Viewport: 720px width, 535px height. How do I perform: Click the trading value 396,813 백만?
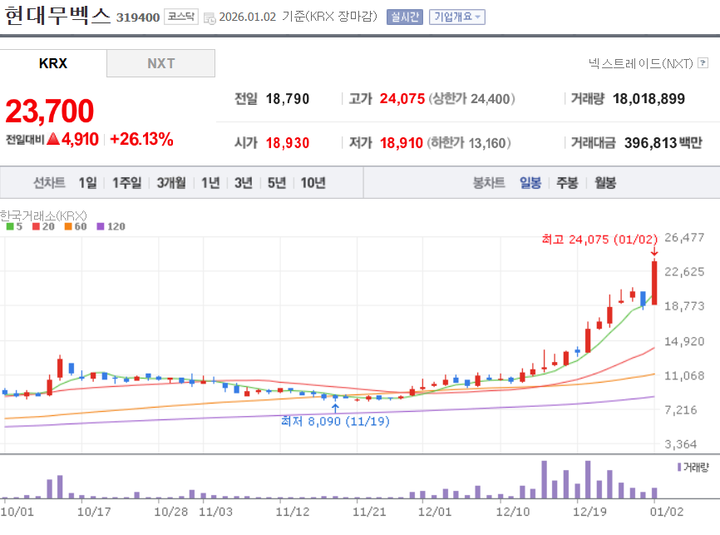[663, 143]
